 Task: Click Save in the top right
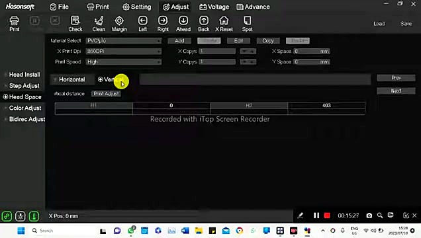(x=406, y=24)
